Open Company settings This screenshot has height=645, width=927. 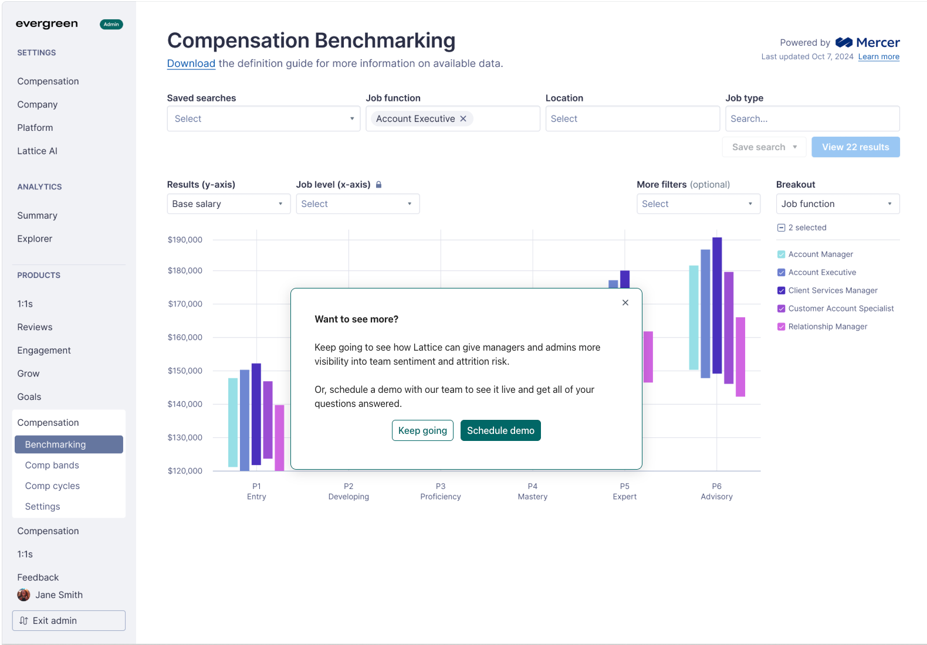[38, 104]
